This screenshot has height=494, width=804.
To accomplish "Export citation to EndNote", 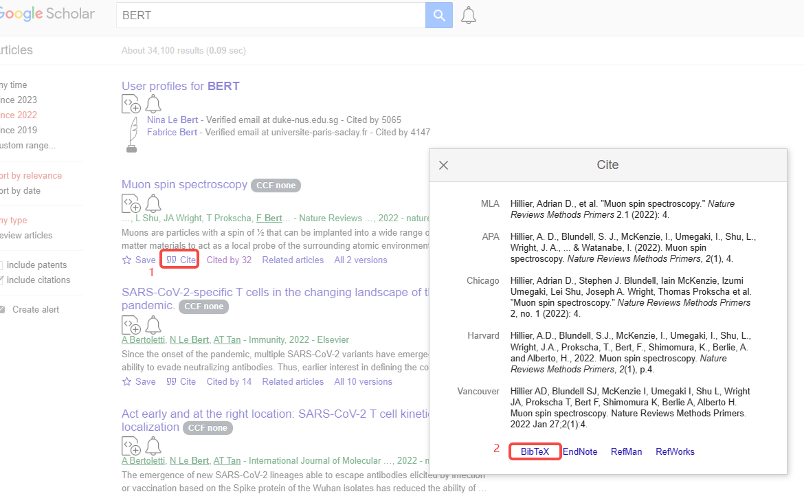I will click(x=580, y=451).
